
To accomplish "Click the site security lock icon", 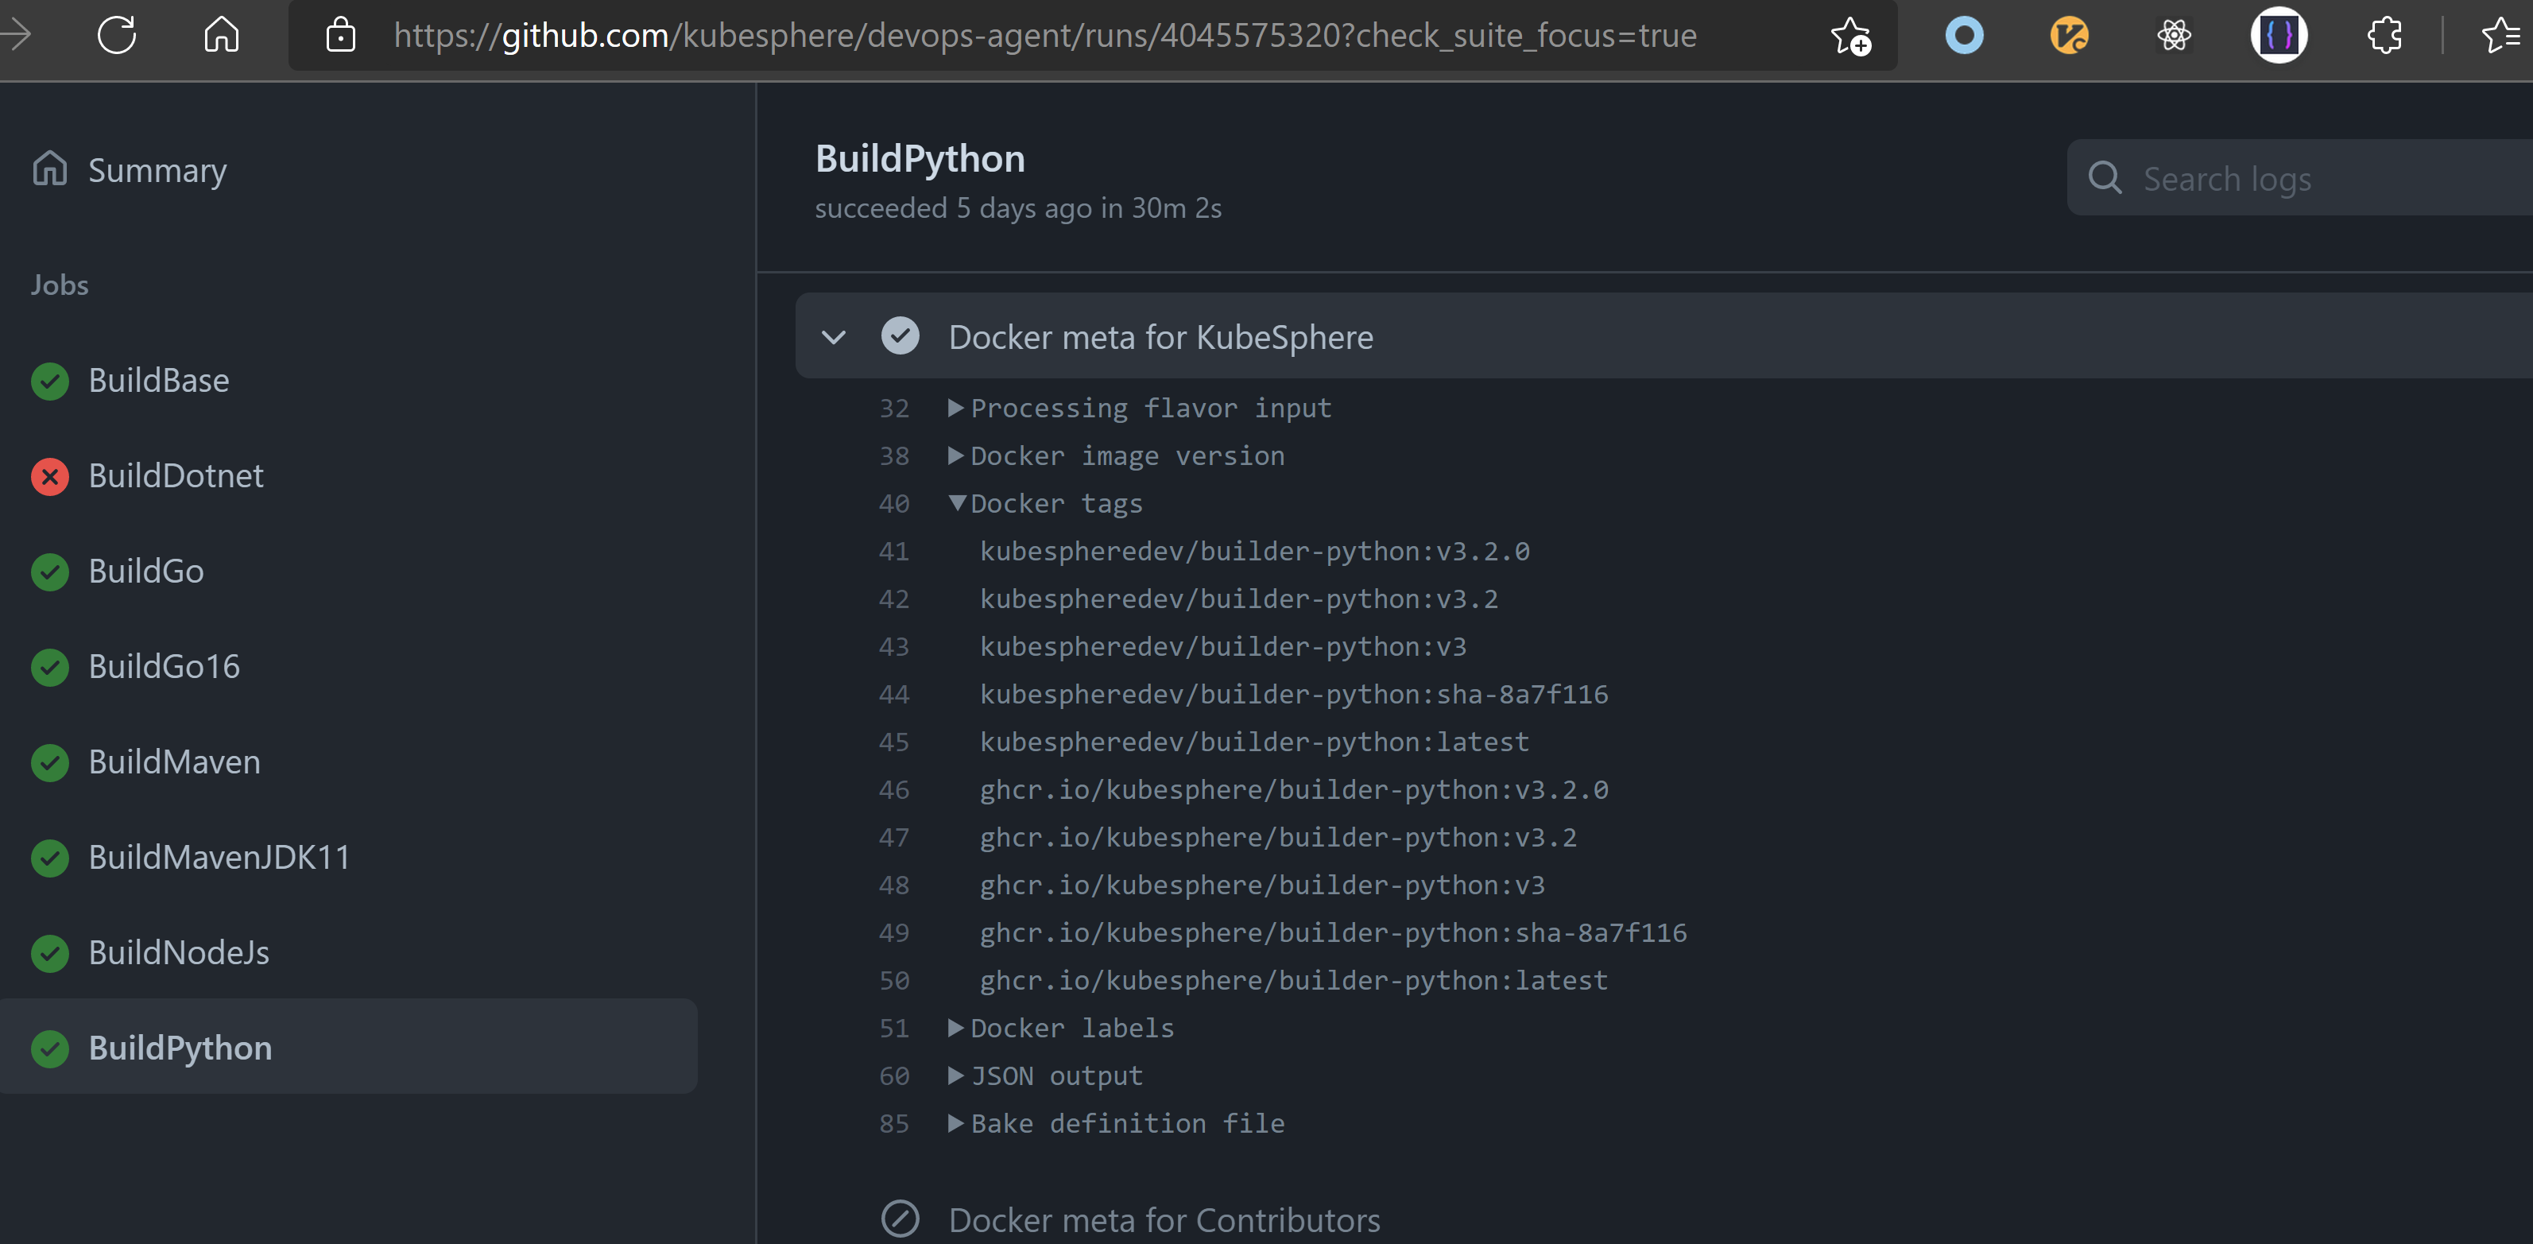I will coord(340,36).
